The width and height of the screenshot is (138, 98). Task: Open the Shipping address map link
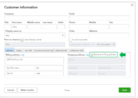coord(87,55)
